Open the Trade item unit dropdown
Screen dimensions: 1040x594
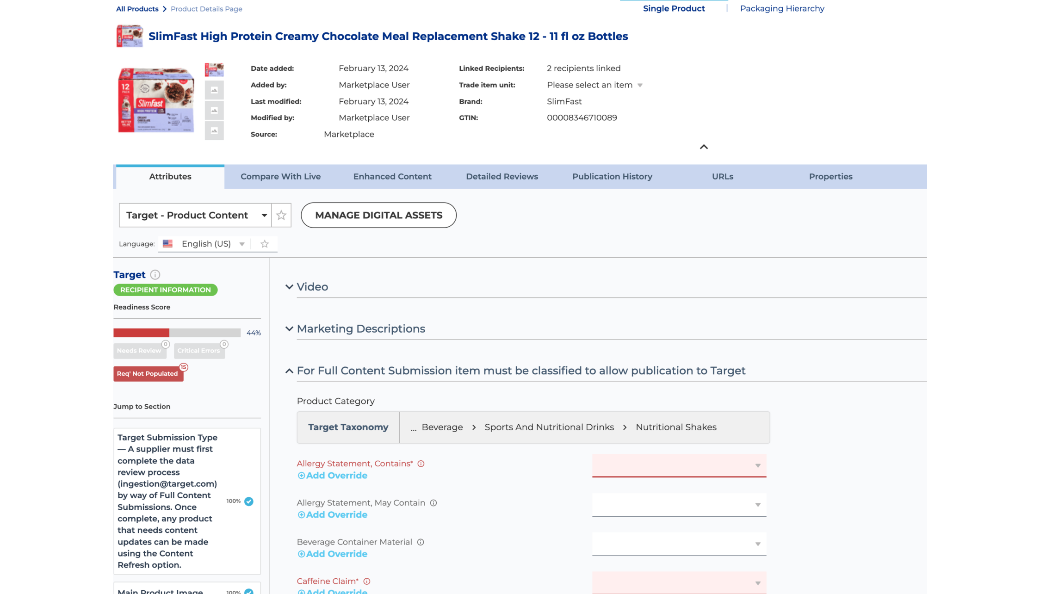(594, 85)
